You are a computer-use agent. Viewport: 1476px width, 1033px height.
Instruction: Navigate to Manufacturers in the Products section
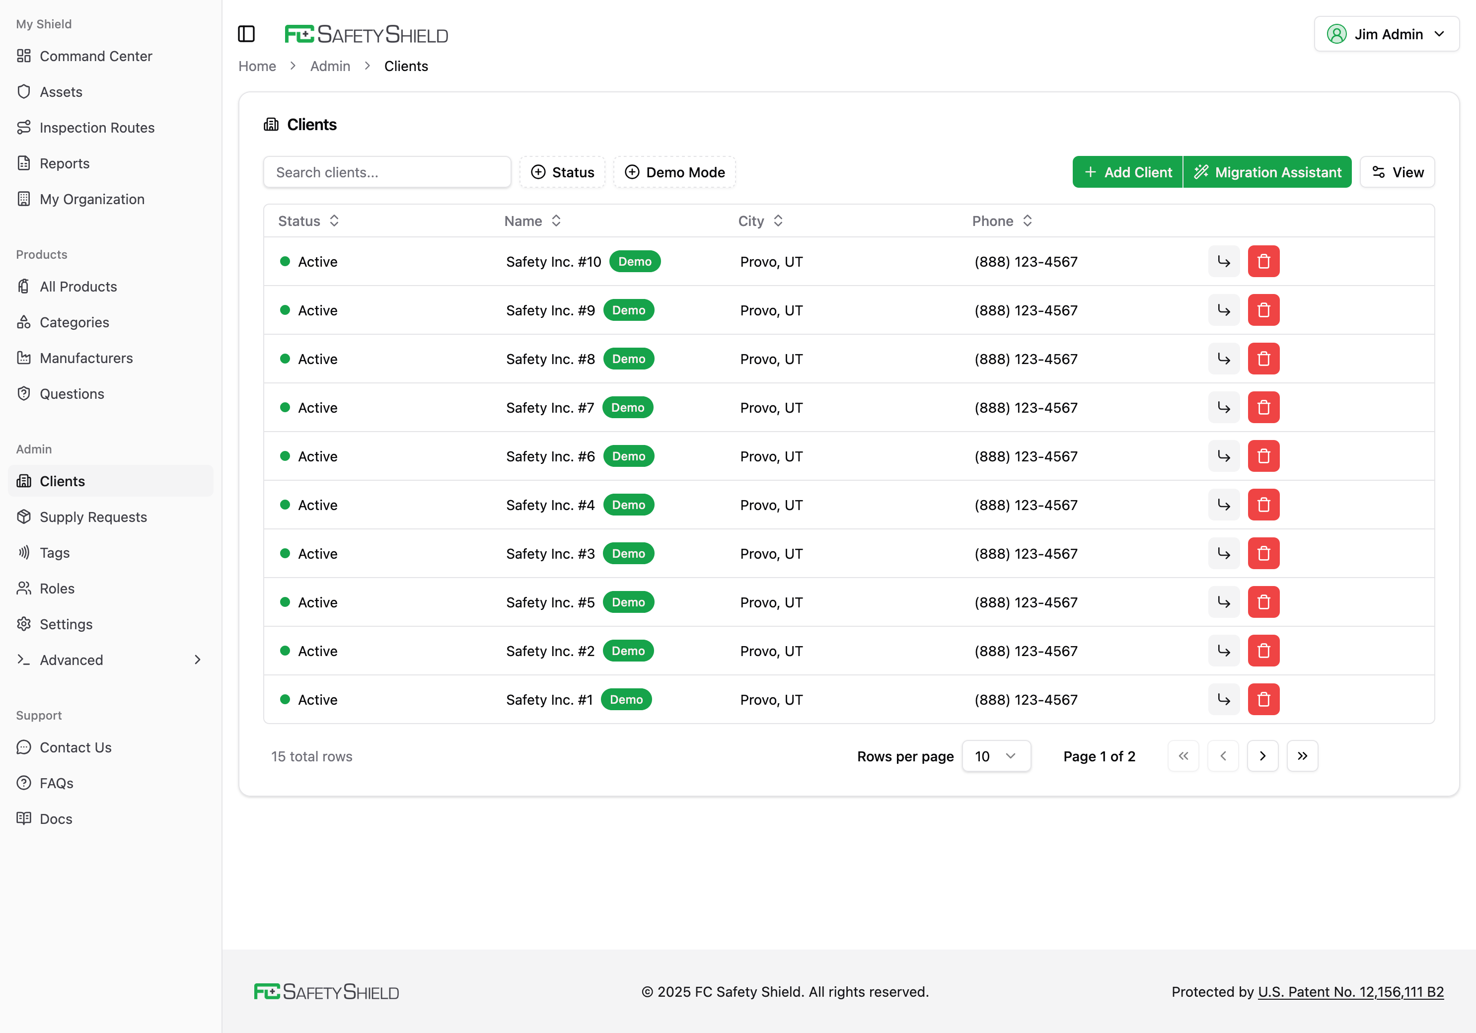coord(86,358)
